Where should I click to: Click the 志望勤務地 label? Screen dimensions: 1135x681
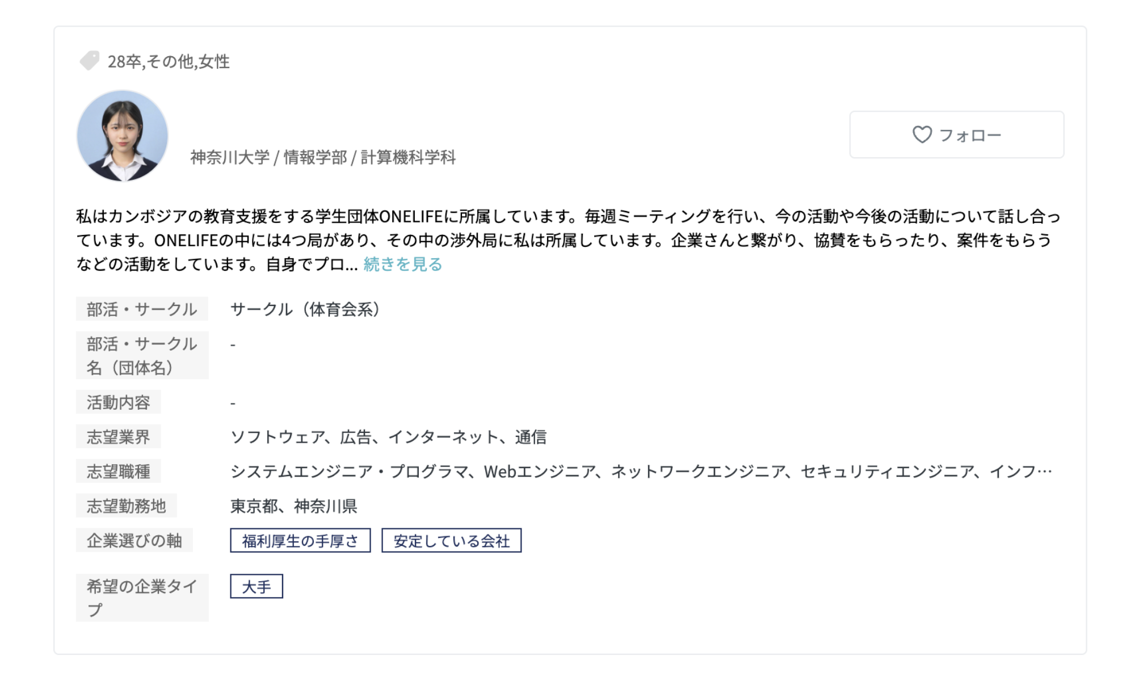point(126,506)
